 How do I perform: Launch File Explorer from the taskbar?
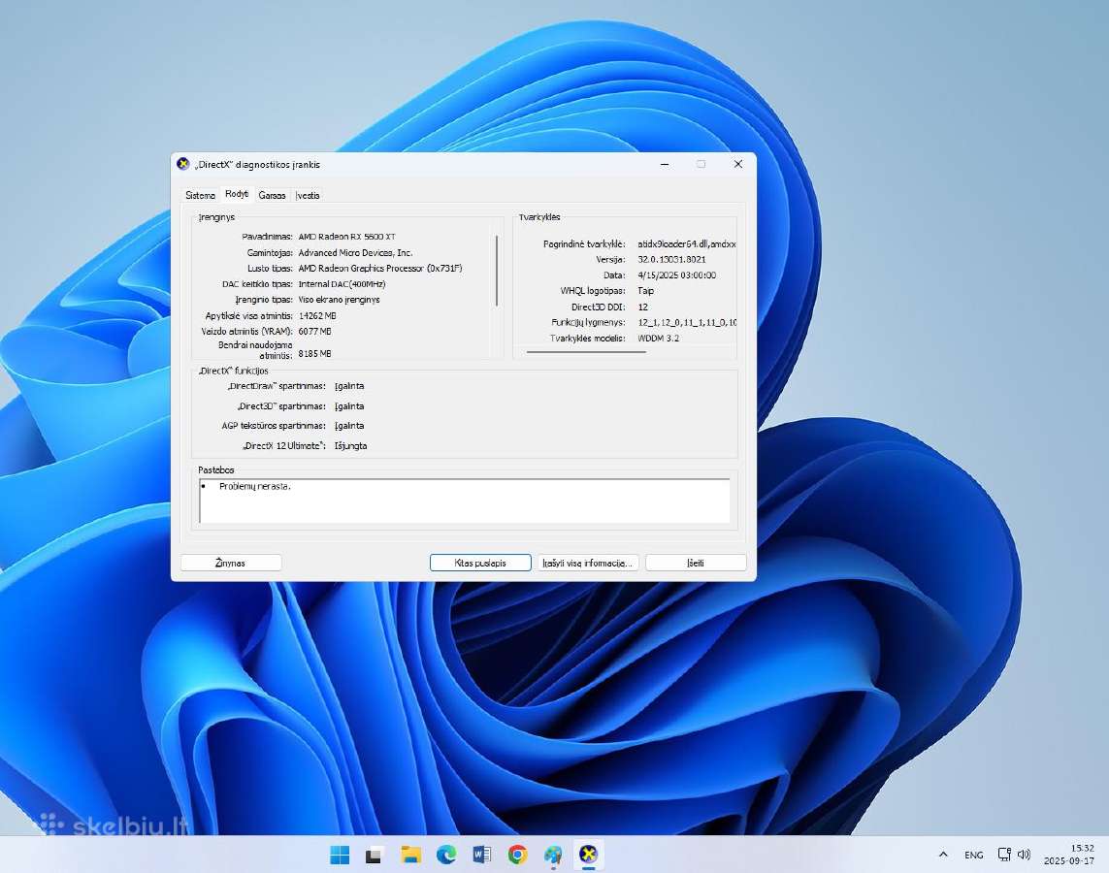click(411, 855)
